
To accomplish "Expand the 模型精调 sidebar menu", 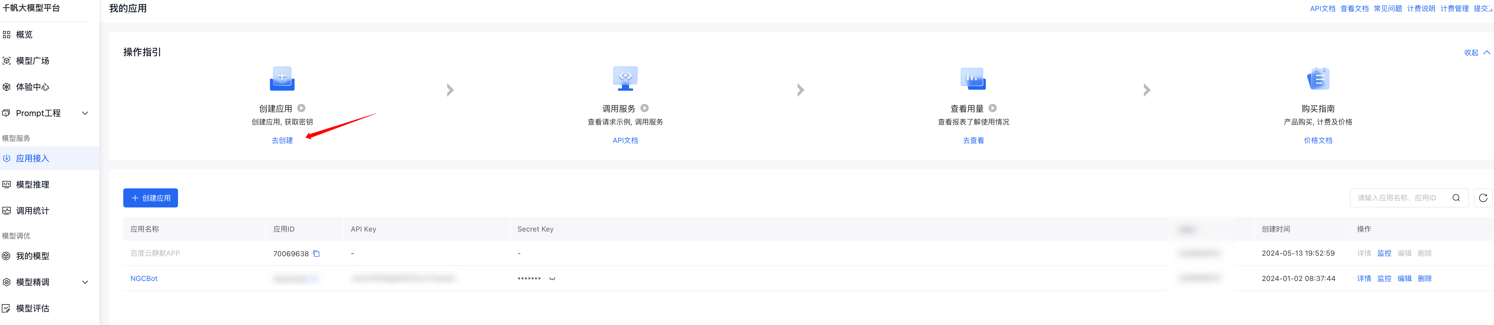I will click(85, 282).
